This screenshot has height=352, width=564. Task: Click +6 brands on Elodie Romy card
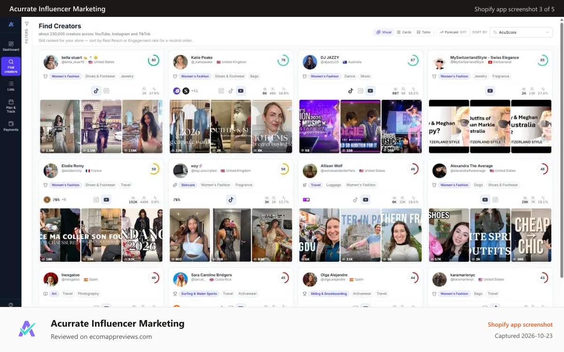(63, 199)
